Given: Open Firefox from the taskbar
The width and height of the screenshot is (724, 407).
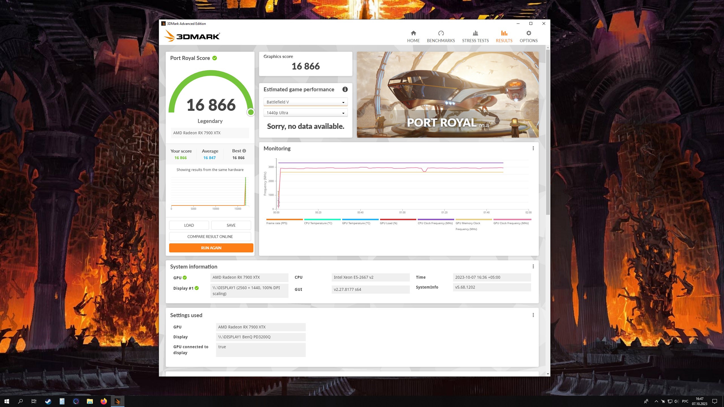Looking at the screenshot, I should pyautogui.click(x=104, y=401).
